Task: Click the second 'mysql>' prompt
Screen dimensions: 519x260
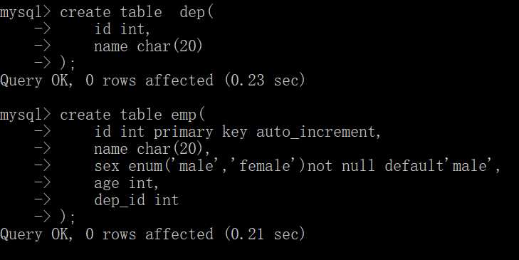Action: click(26, 115)
